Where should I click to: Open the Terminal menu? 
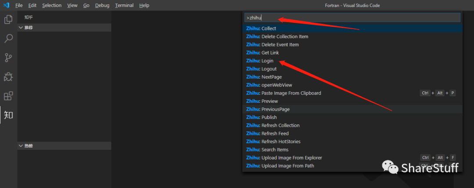(124, 5)
